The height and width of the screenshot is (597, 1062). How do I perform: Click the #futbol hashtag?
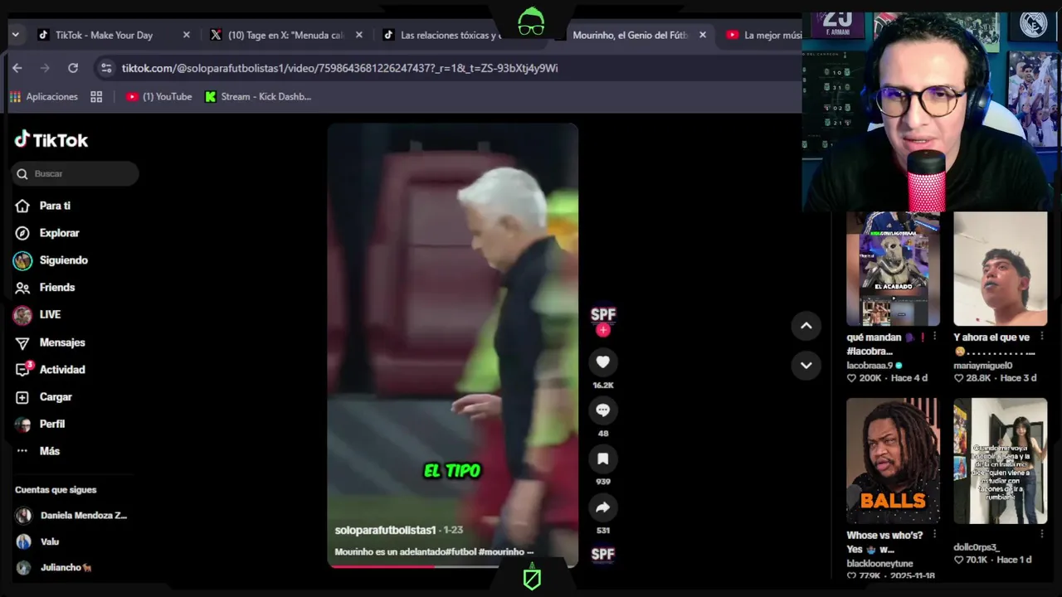click(461, 552)
